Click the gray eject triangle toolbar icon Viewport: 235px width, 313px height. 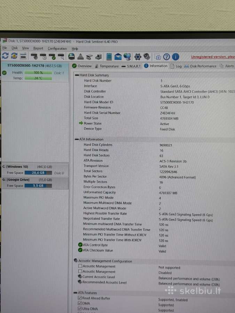[80, 57]
